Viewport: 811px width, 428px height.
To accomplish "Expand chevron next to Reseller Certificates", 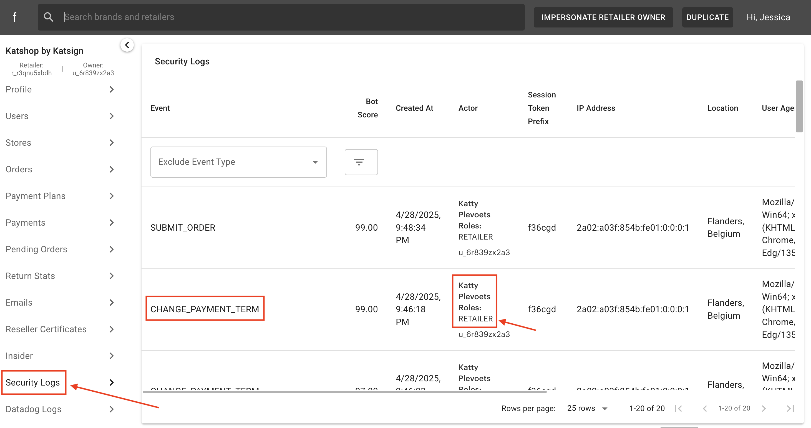I will tap(112, 329).
